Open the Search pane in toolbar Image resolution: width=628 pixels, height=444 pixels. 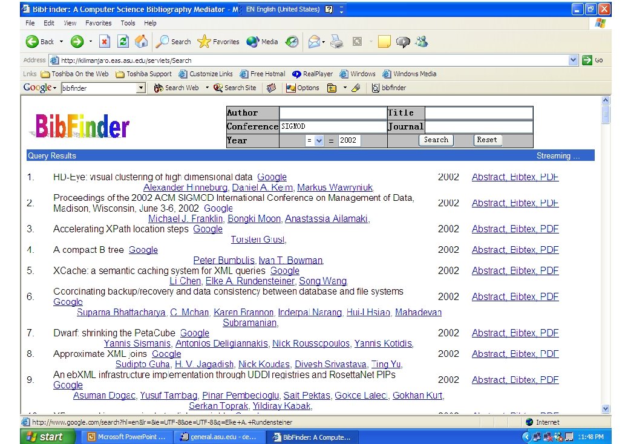point(173,42)
